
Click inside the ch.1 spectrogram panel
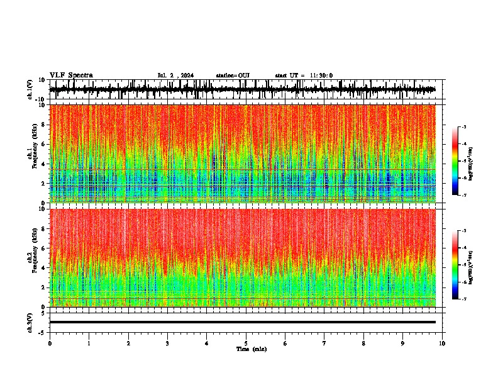(x=243, y=153)
